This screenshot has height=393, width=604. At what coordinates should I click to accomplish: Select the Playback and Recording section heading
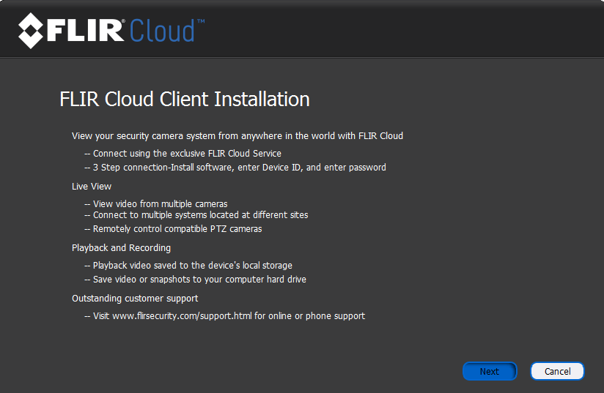point(121,248)
